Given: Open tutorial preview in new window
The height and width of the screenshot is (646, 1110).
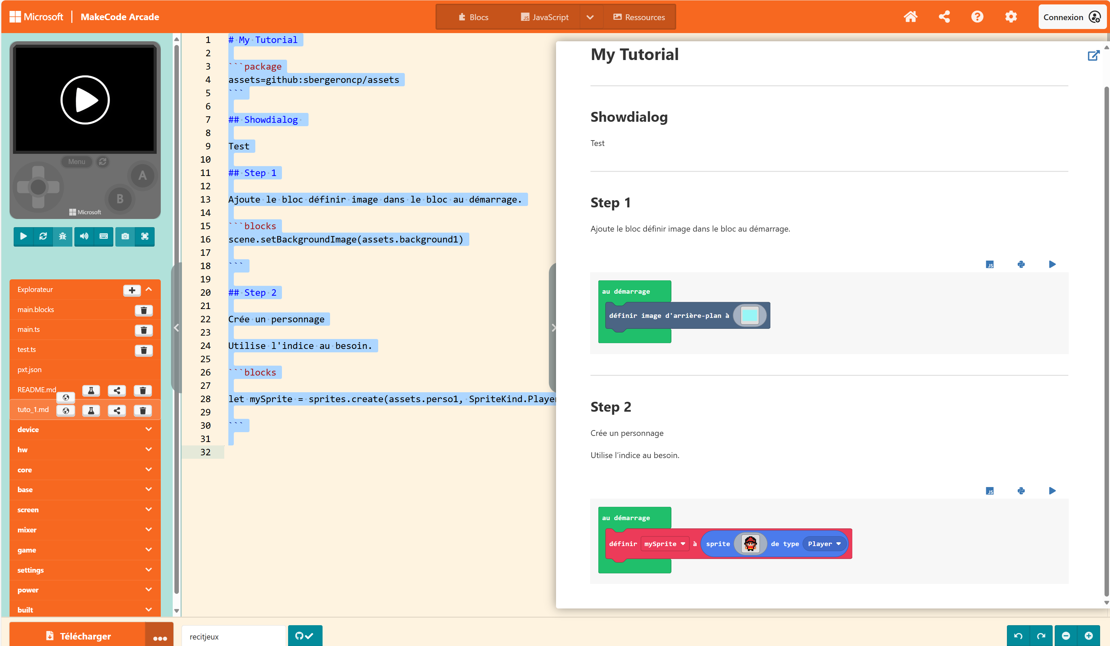Looking at the screenshot, I should pos(1093,56).
